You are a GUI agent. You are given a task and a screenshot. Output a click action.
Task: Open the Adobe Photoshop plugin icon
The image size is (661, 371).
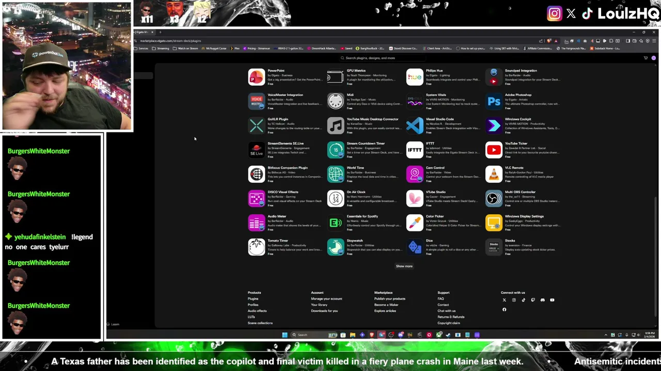pos(494,101)
